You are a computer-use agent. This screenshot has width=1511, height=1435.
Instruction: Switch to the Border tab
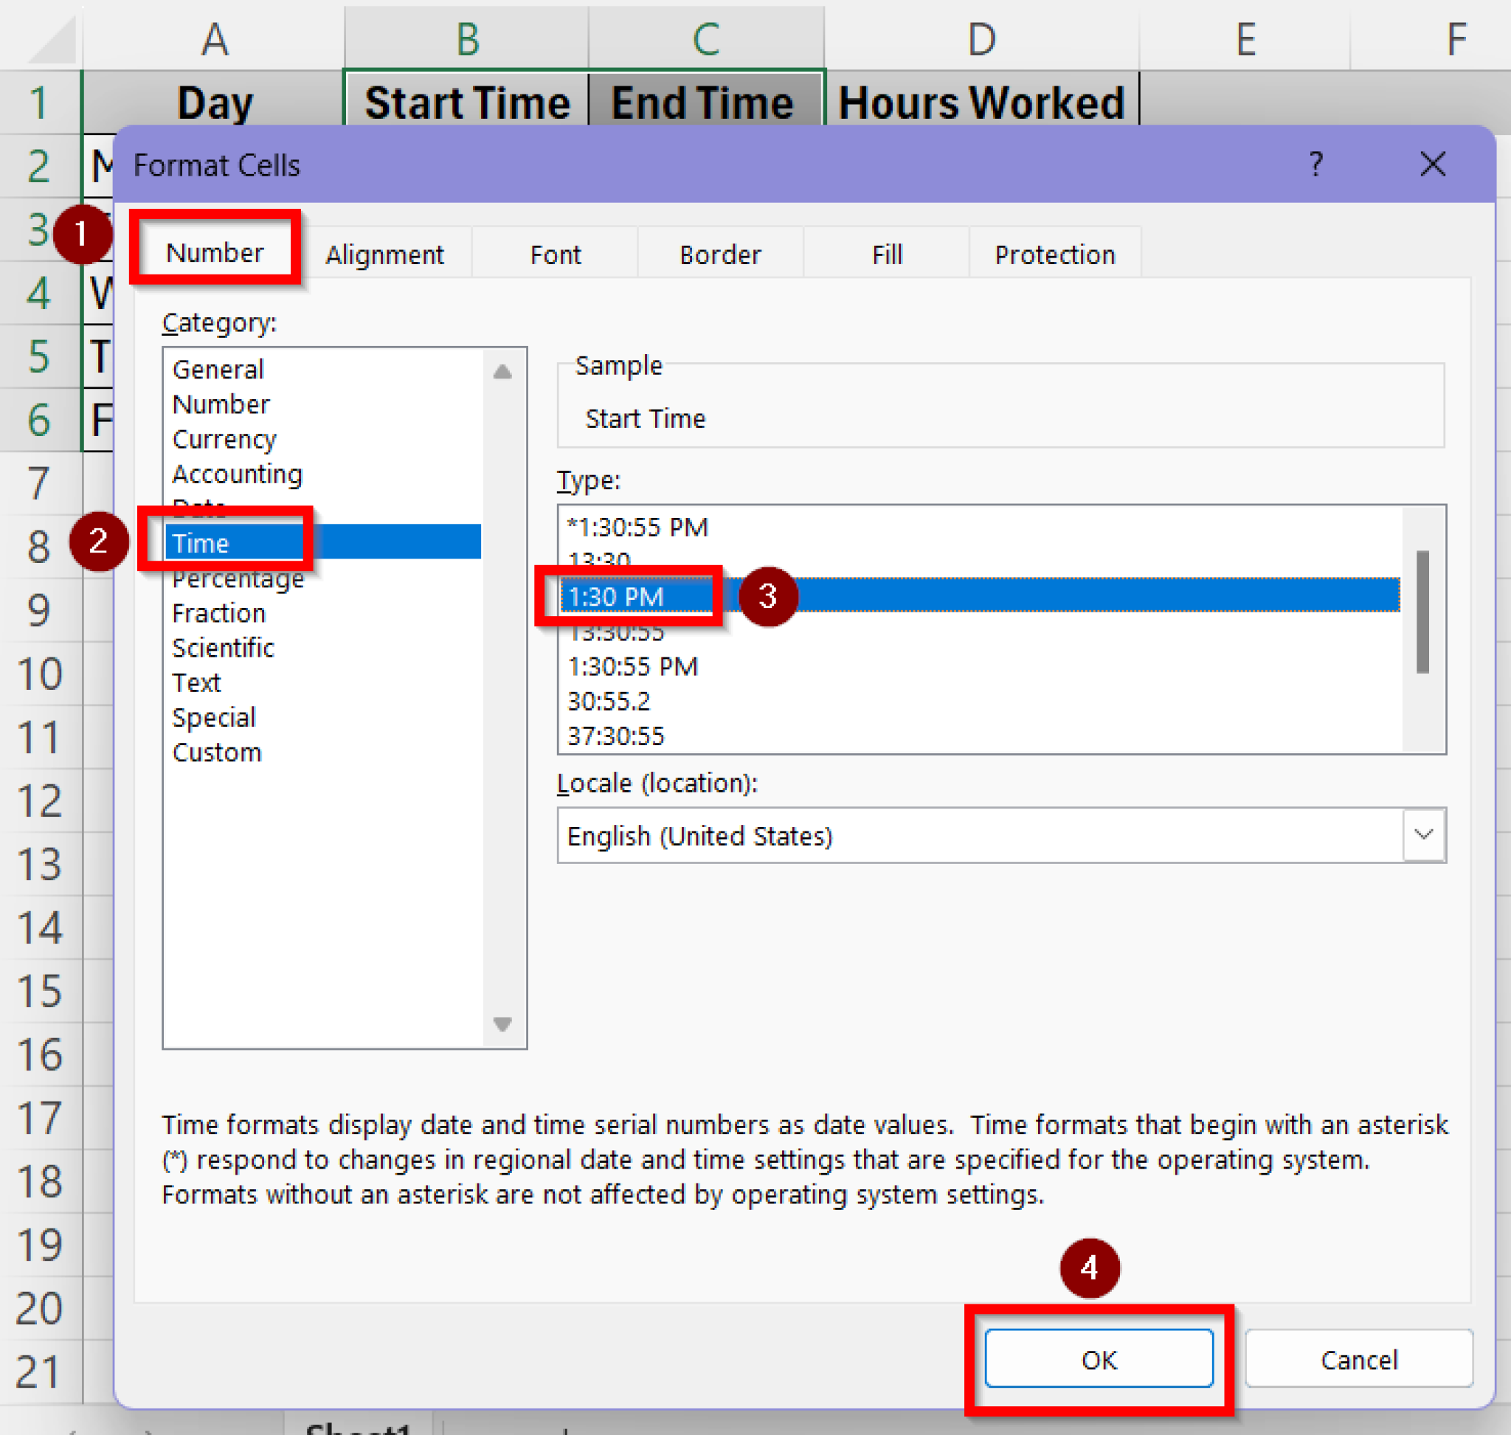pyautogui.click(x=719, y=254)
